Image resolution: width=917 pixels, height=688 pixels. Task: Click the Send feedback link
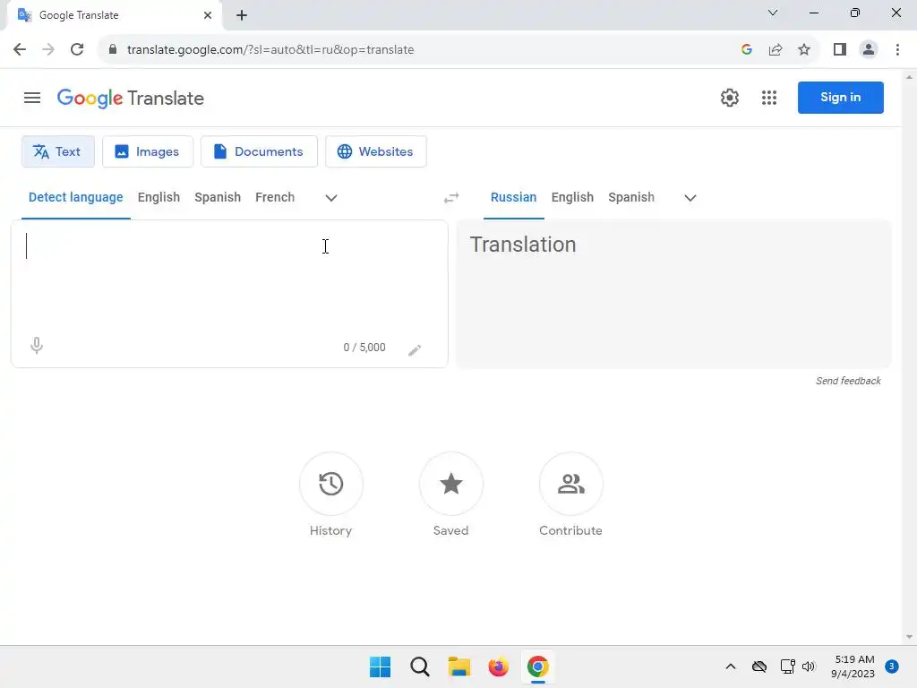point(848,381)
